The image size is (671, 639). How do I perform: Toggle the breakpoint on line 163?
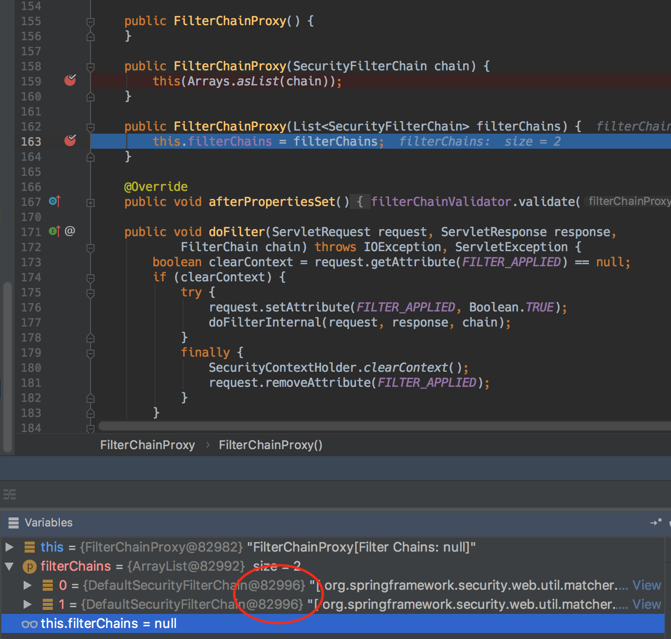[x=70, y=141]
